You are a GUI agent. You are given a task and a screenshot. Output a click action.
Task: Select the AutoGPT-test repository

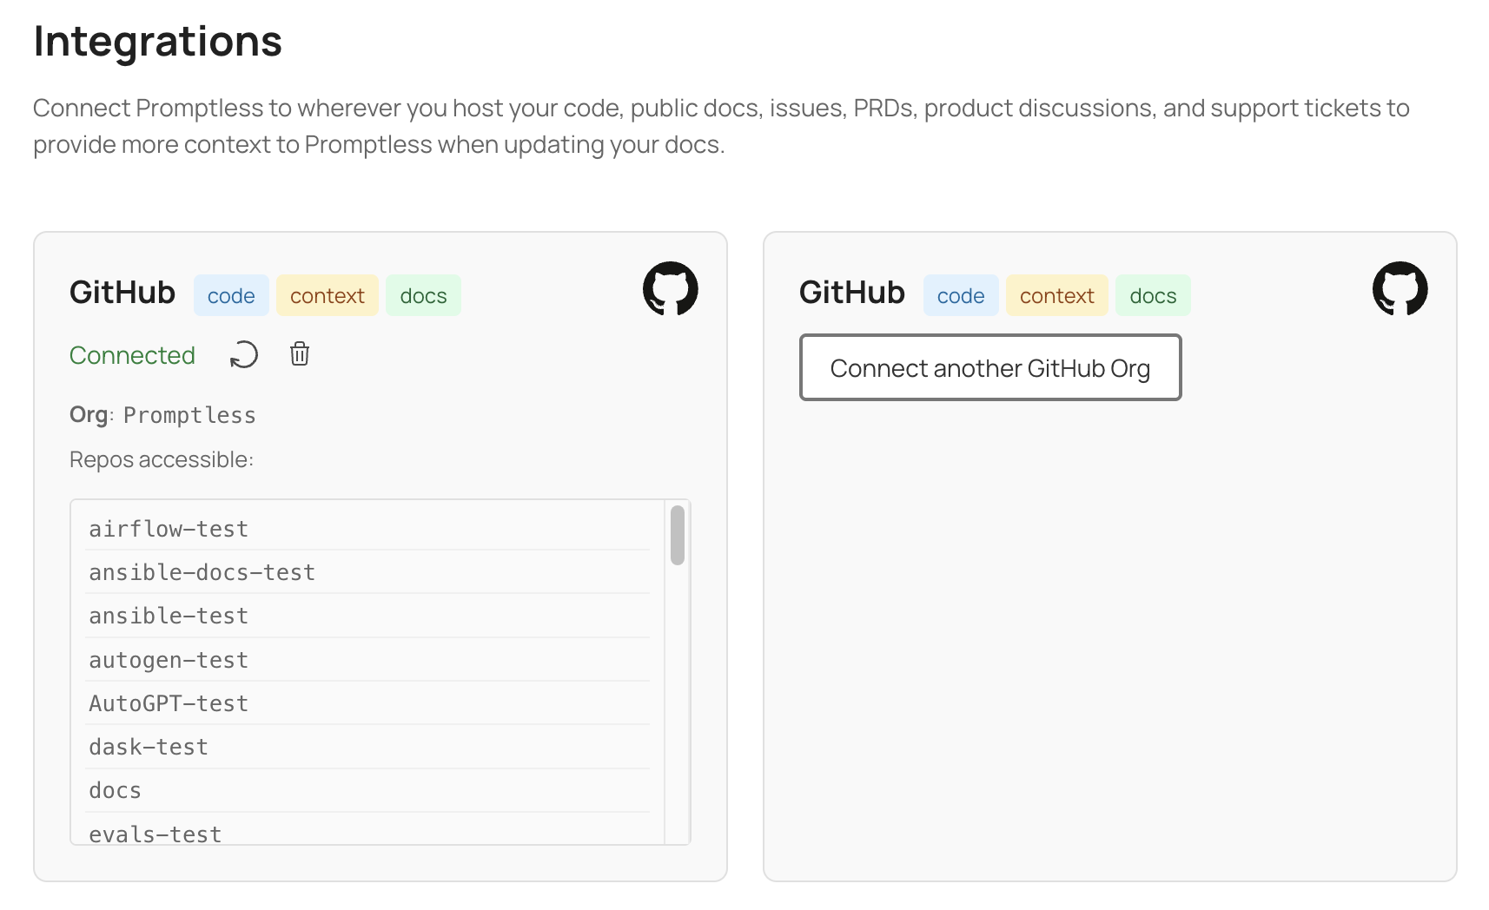click(x=168, y=702)
